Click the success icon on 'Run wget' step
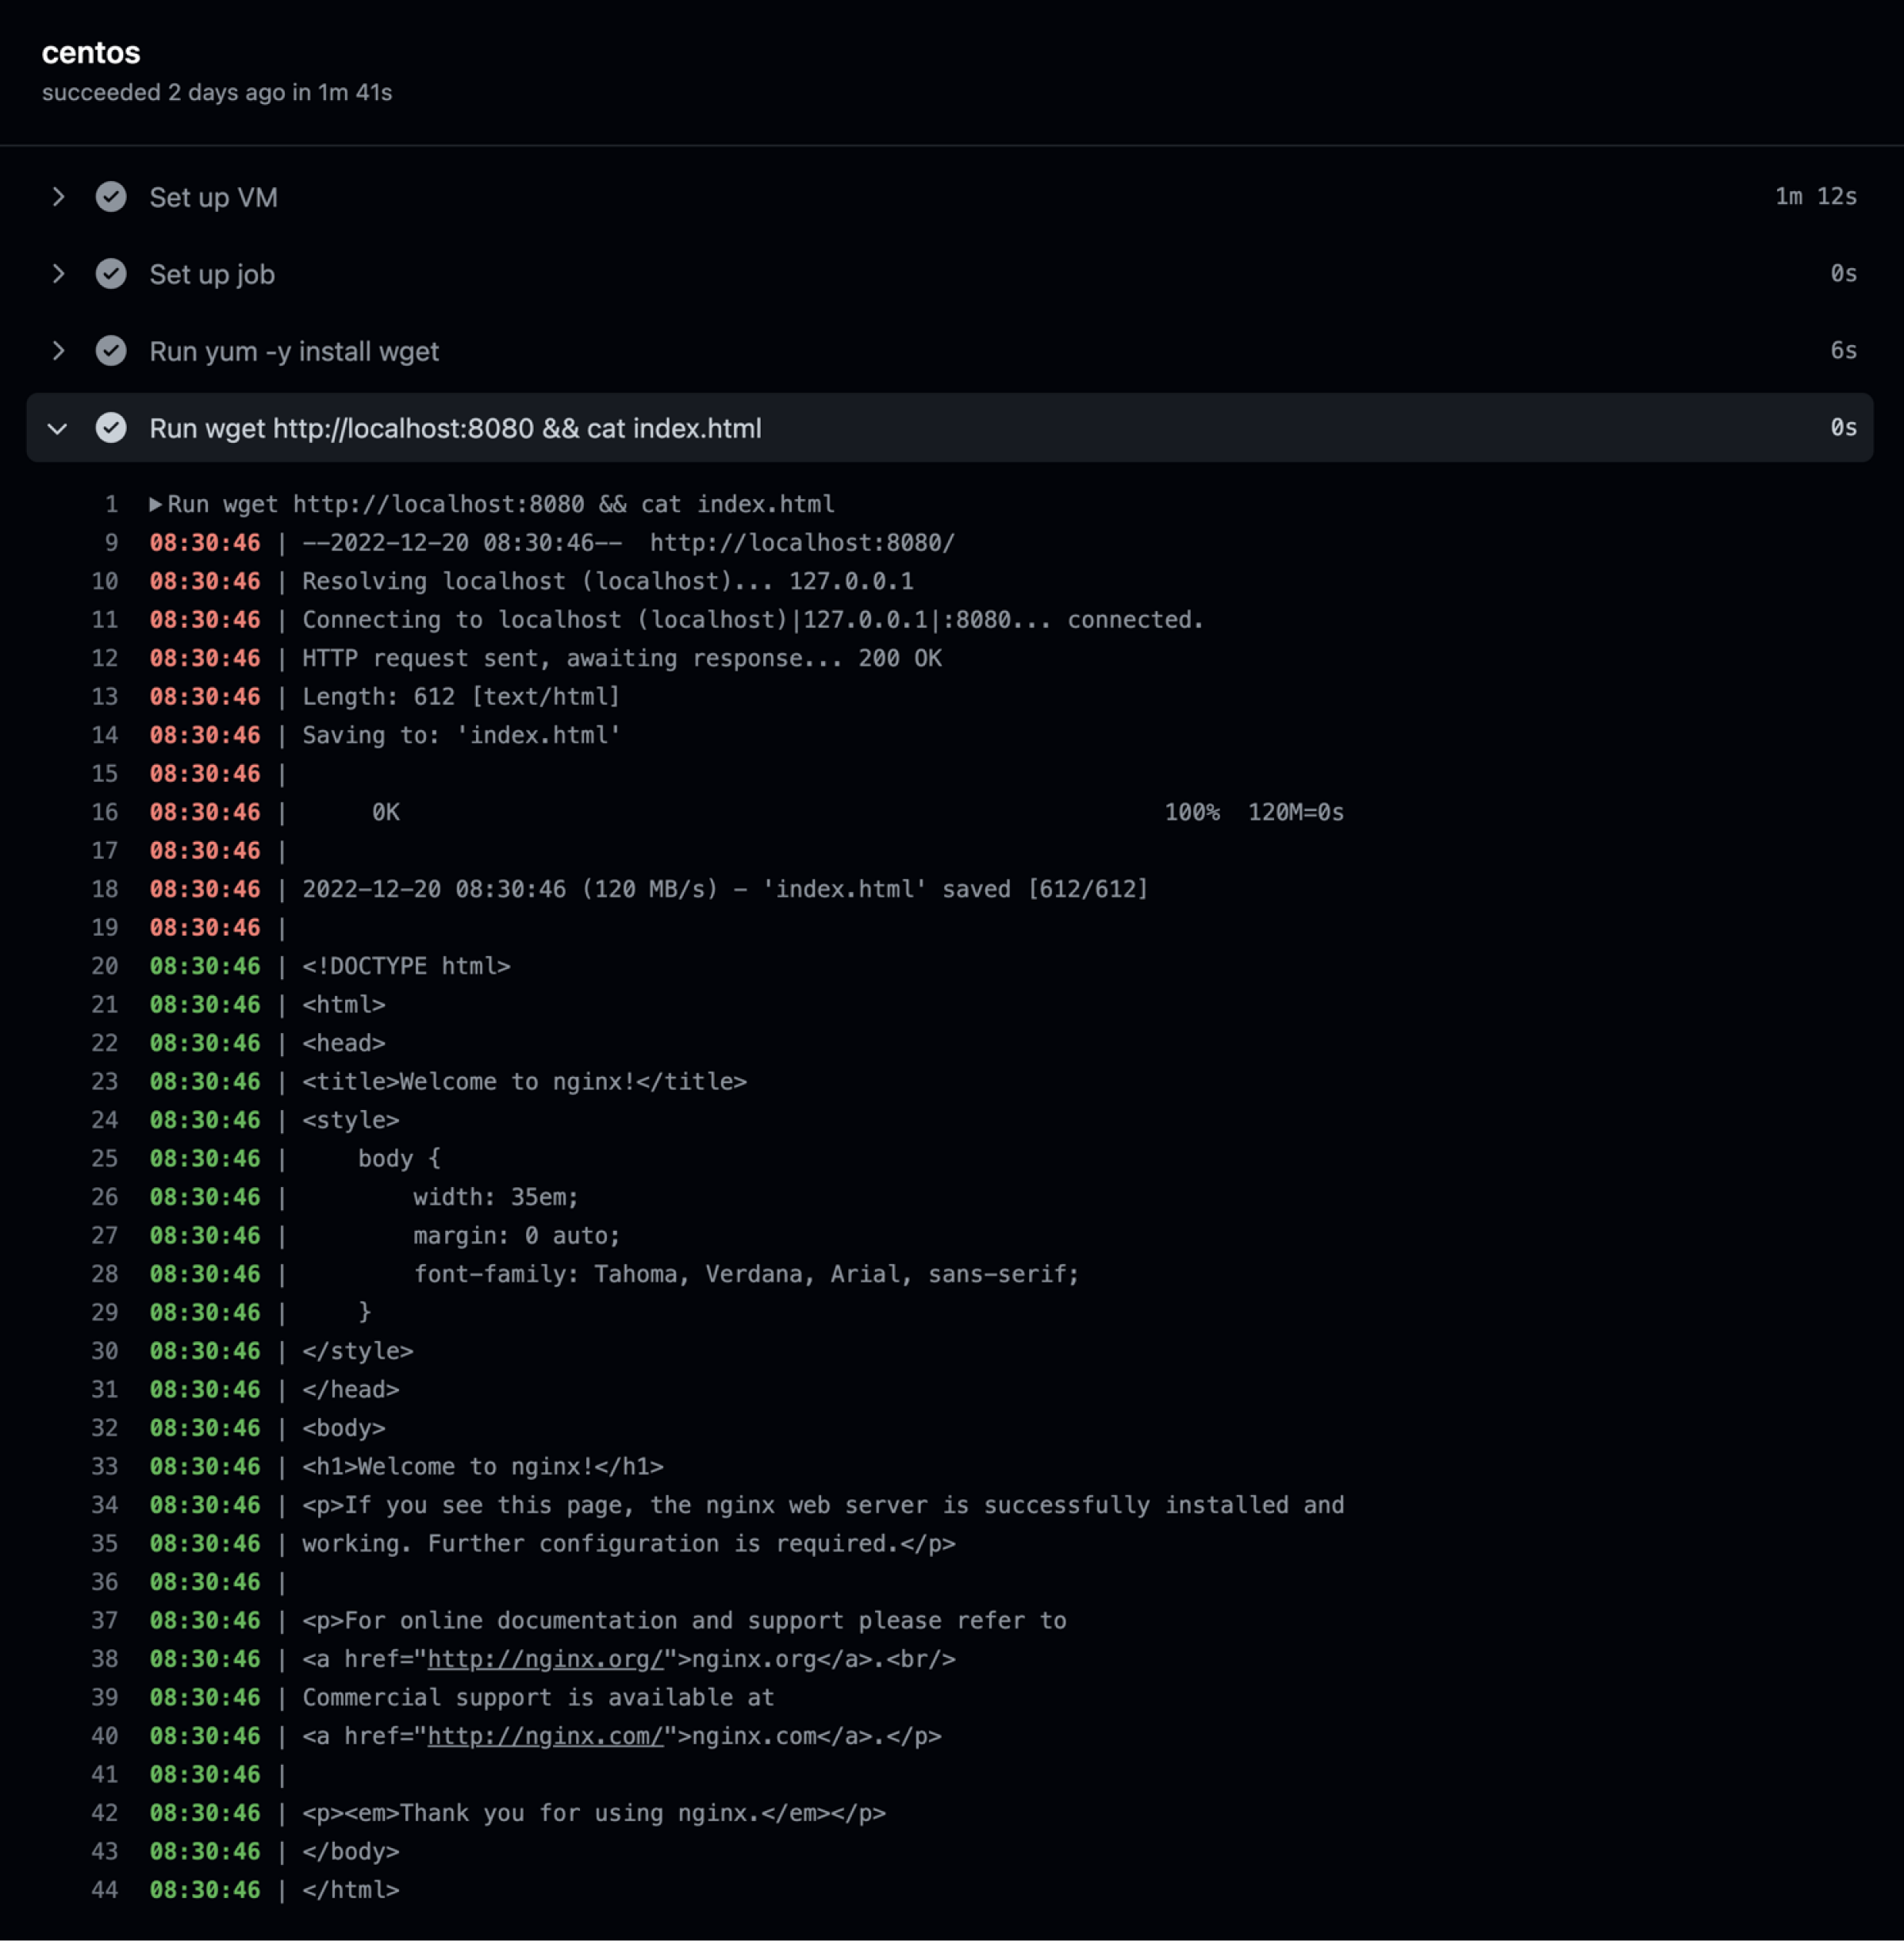 tap(108, 427)
